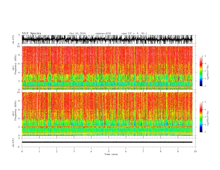Click the ch.2 spectrogram plot
Image resolution: width=220 pixels, height=170 pixels.
107,114
